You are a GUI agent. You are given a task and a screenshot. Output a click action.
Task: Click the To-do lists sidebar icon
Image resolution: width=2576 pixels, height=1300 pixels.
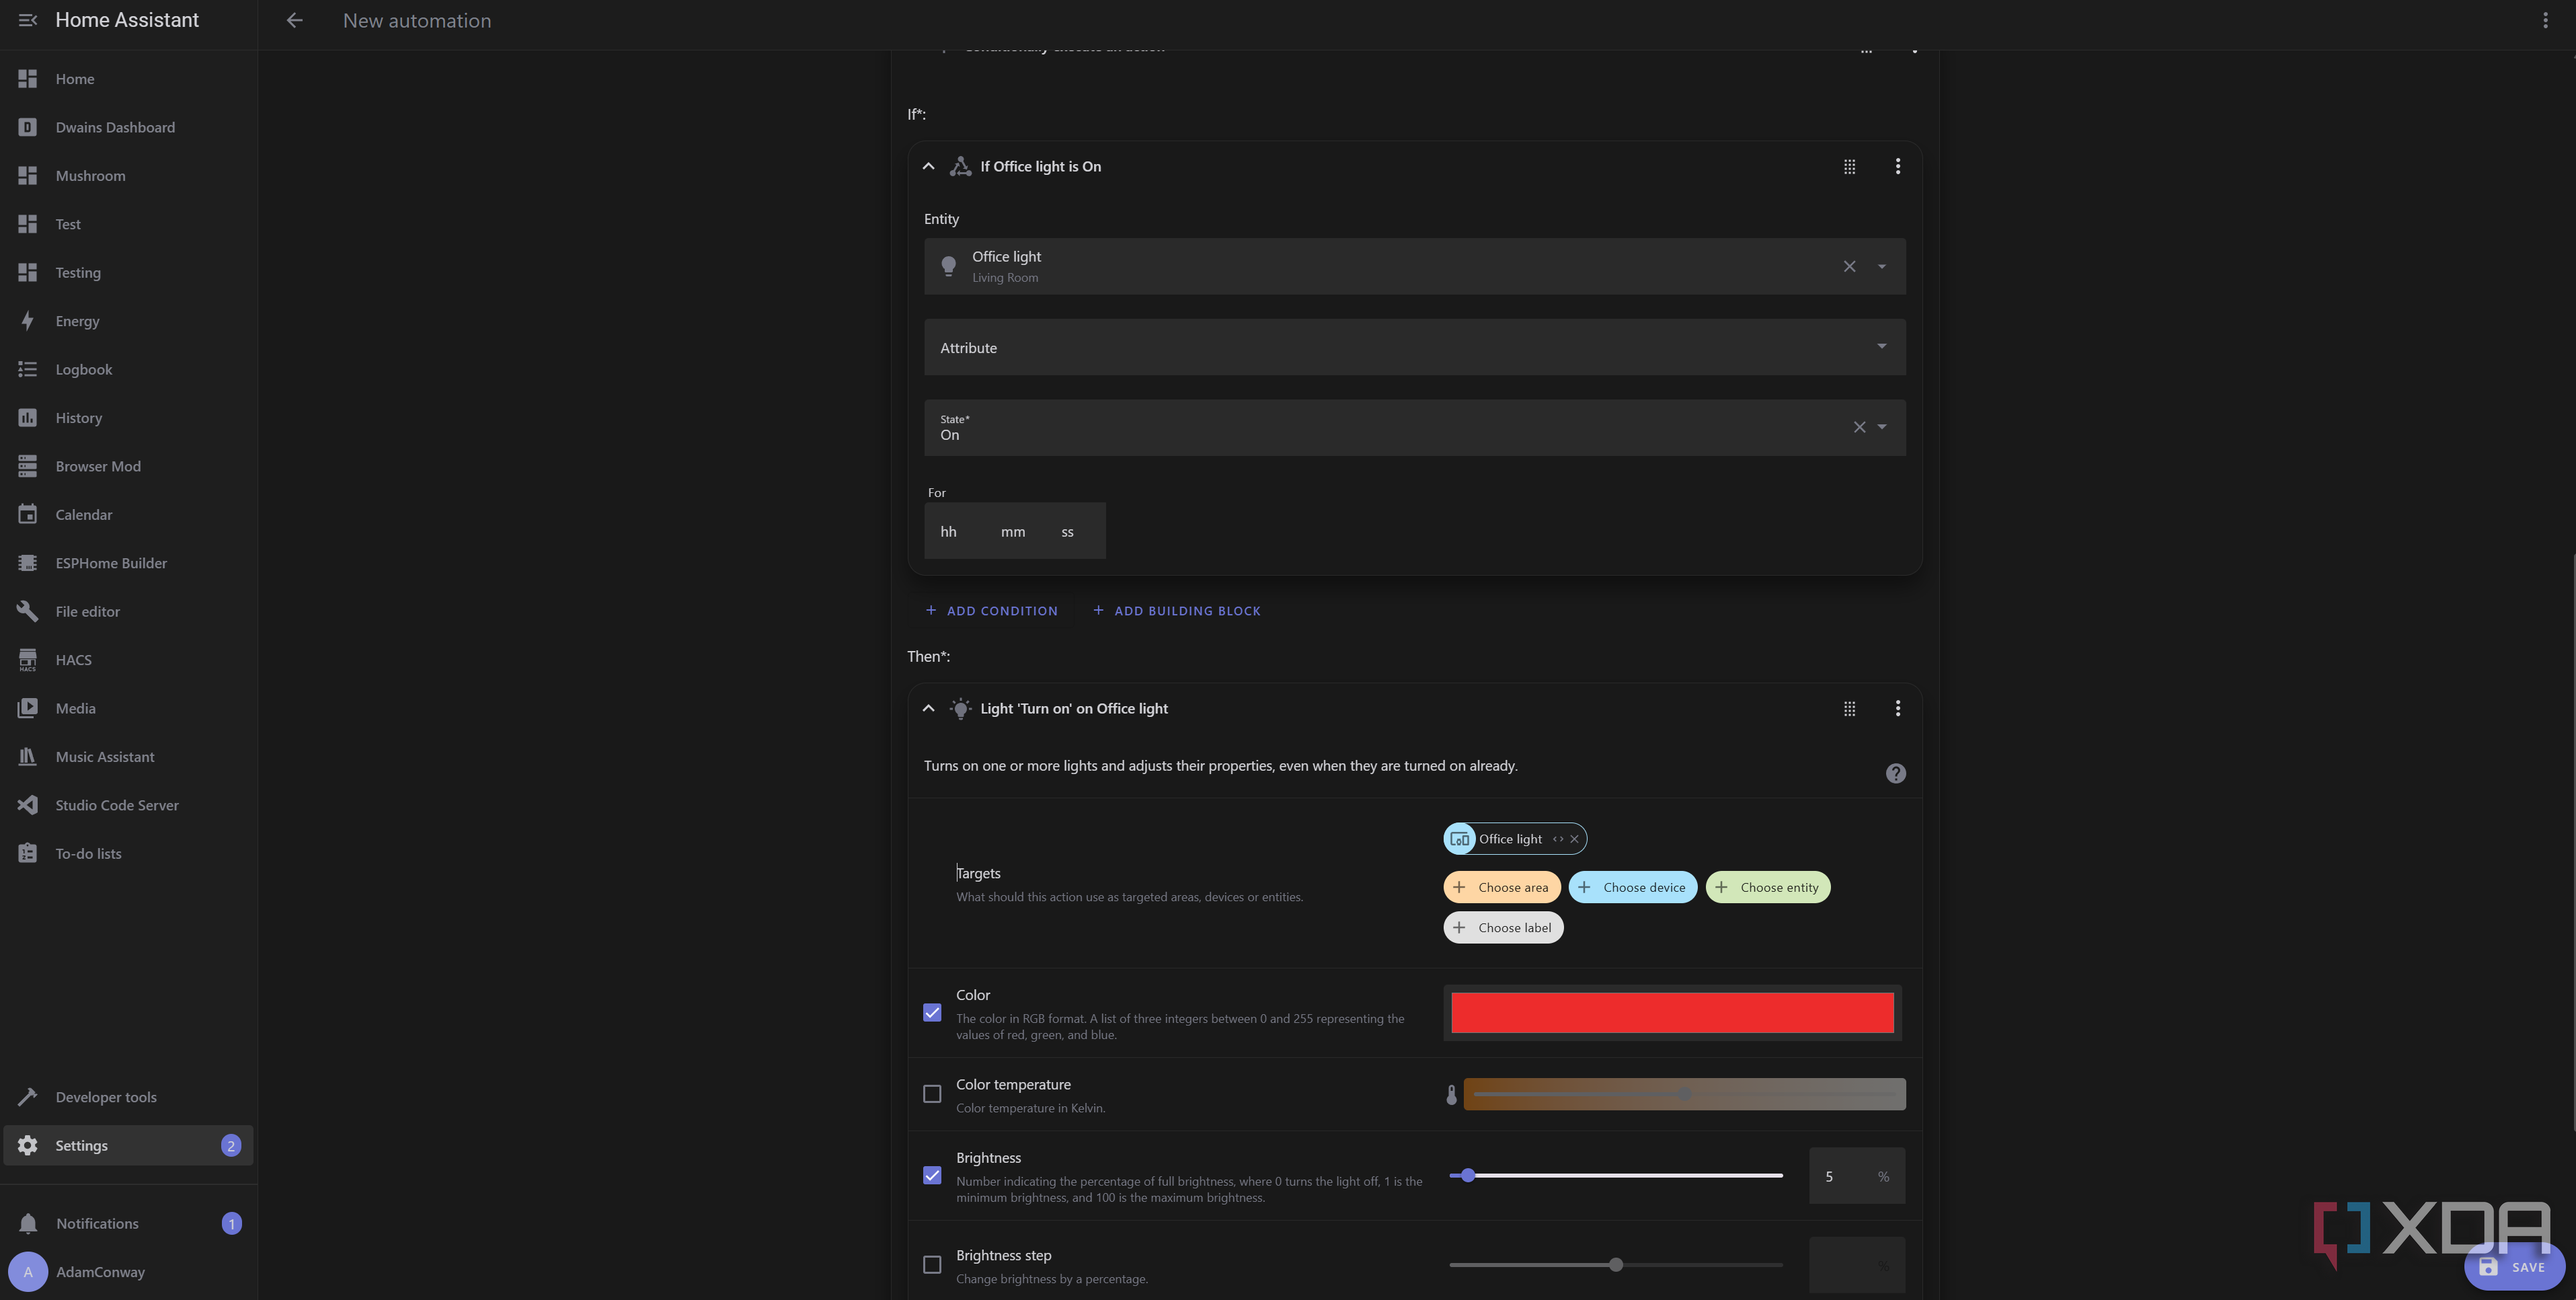[x=27, y=854]
